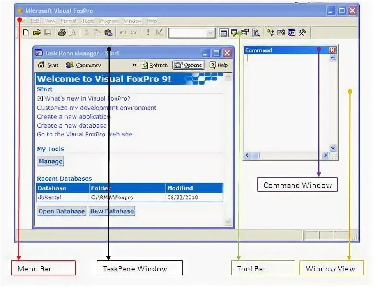Click the Run exclamation mark icon
The height and width of the screenshot is (287, 375).
click(148, 32)
